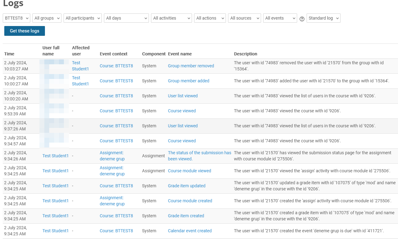Open the Grade item updated event link
398x239 pixels.
[186, 186]
